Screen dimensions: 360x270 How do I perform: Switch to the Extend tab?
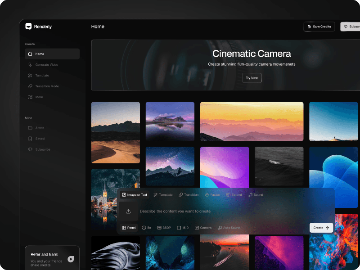pyautogui.click(x=234, y=195)
